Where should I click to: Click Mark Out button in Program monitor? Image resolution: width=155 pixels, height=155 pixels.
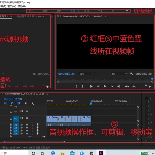pyautogui.click(x=82, y=86)
